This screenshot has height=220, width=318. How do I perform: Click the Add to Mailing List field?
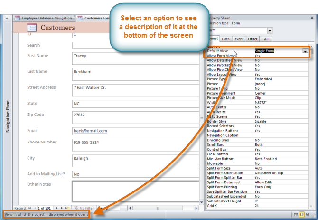pos(135,174)
